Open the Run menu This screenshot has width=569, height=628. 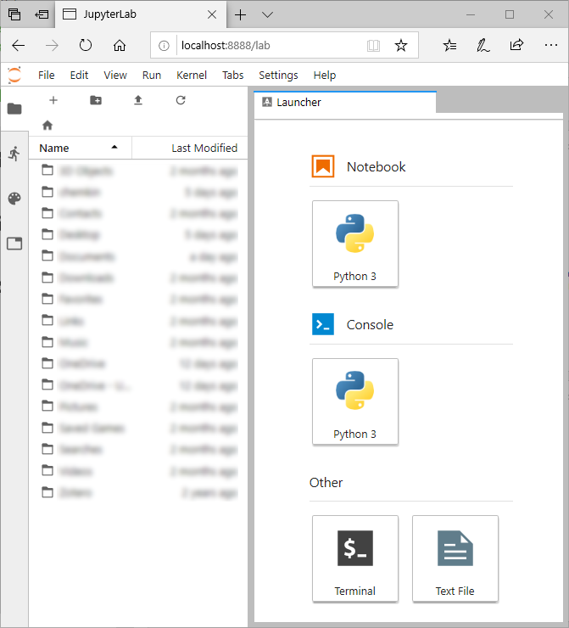[152, 75]
